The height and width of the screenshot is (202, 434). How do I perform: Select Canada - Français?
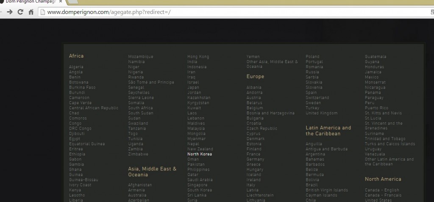[x=383, y=195]
